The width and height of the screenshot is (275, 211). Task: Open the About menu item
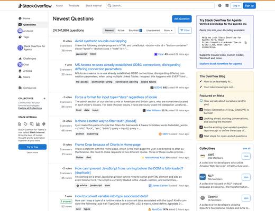(59, 6)
